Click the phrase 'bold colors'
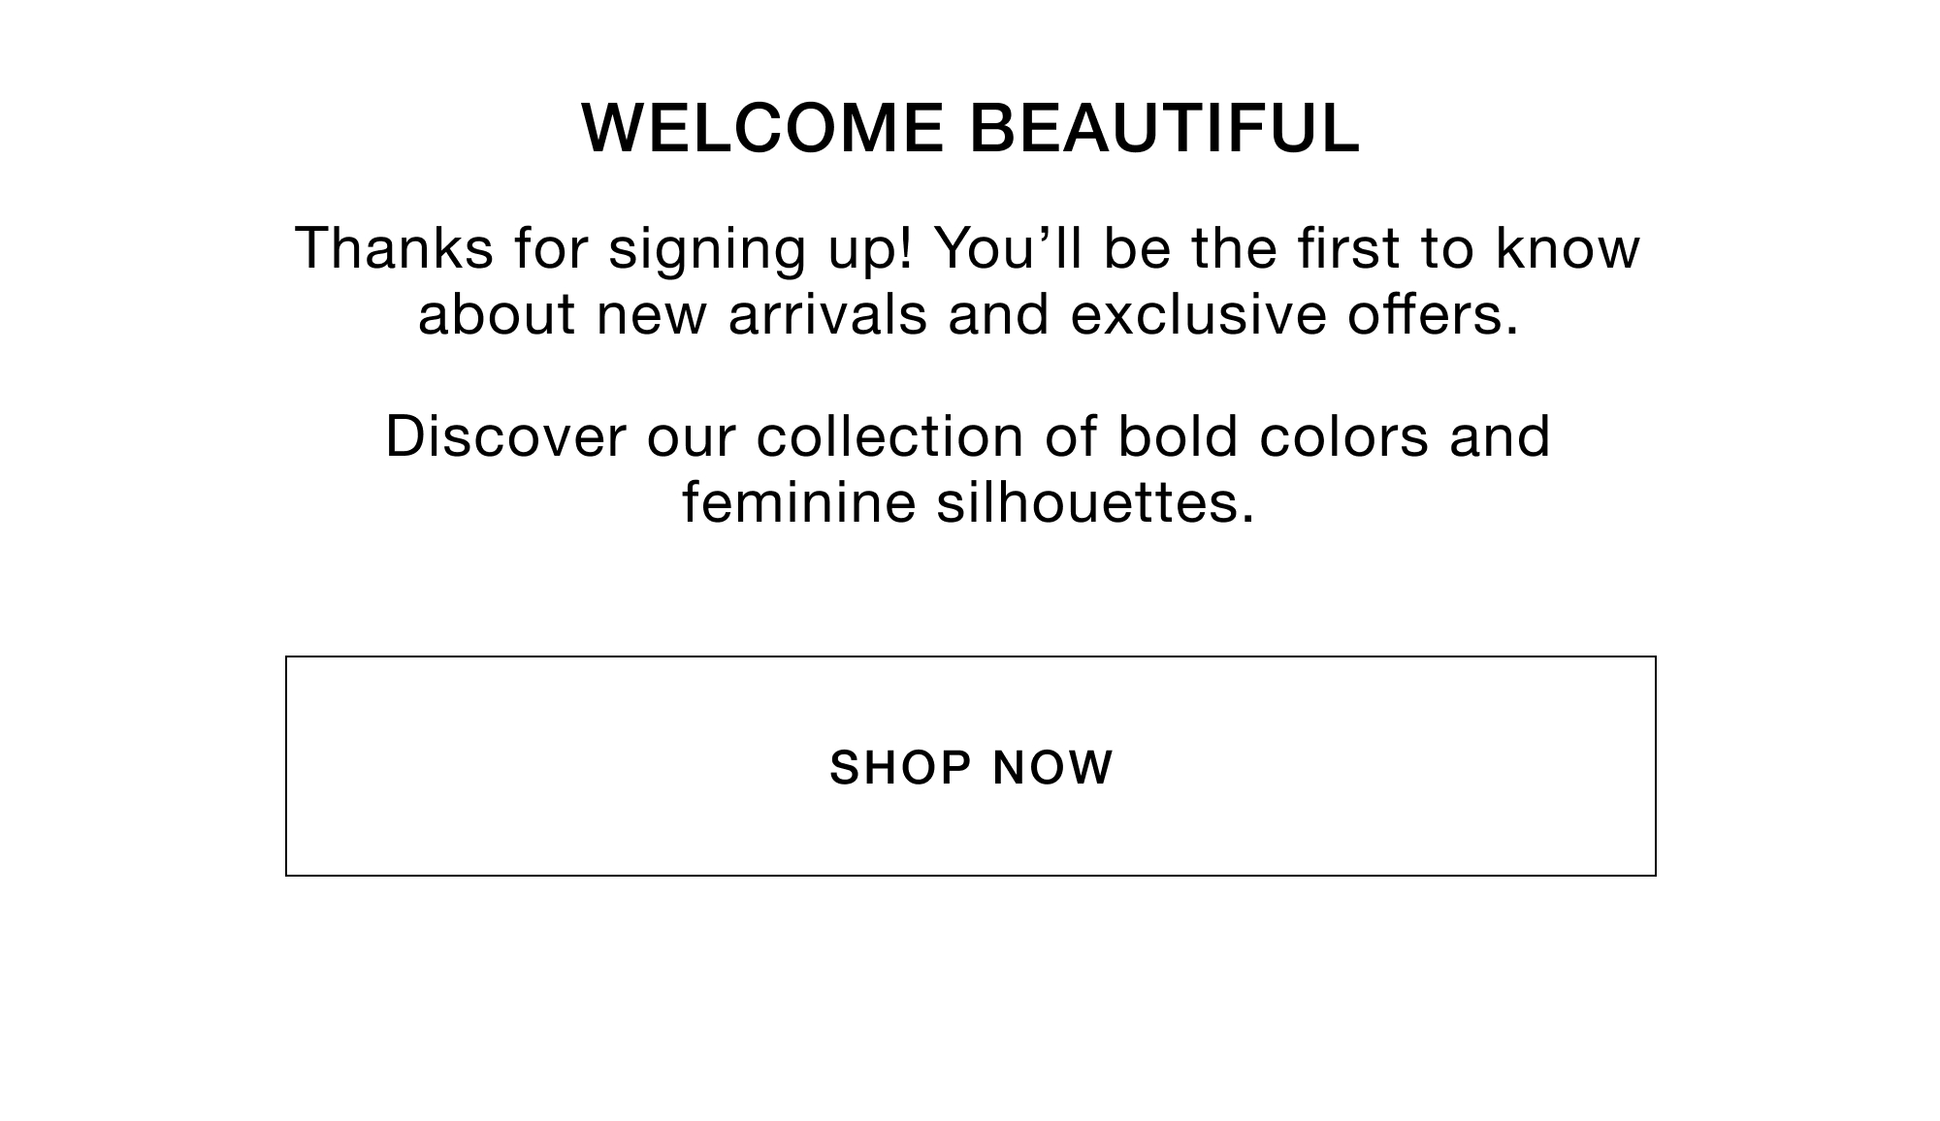The width and height of the screenshot is (1940, 1121). [x=1274, y=436]
